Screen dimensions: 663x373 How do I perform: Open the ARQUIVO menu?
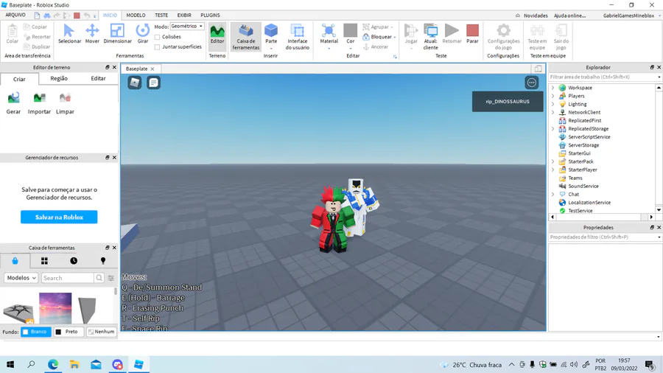(x=15, y=15)
